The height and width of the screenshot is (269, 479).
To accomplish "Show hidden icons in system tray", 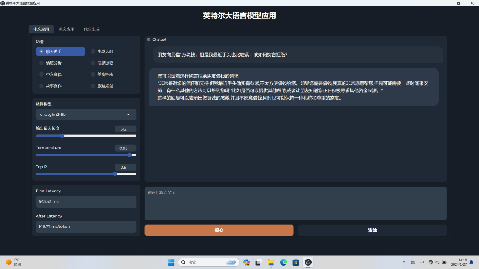I will tap(404, 262).
